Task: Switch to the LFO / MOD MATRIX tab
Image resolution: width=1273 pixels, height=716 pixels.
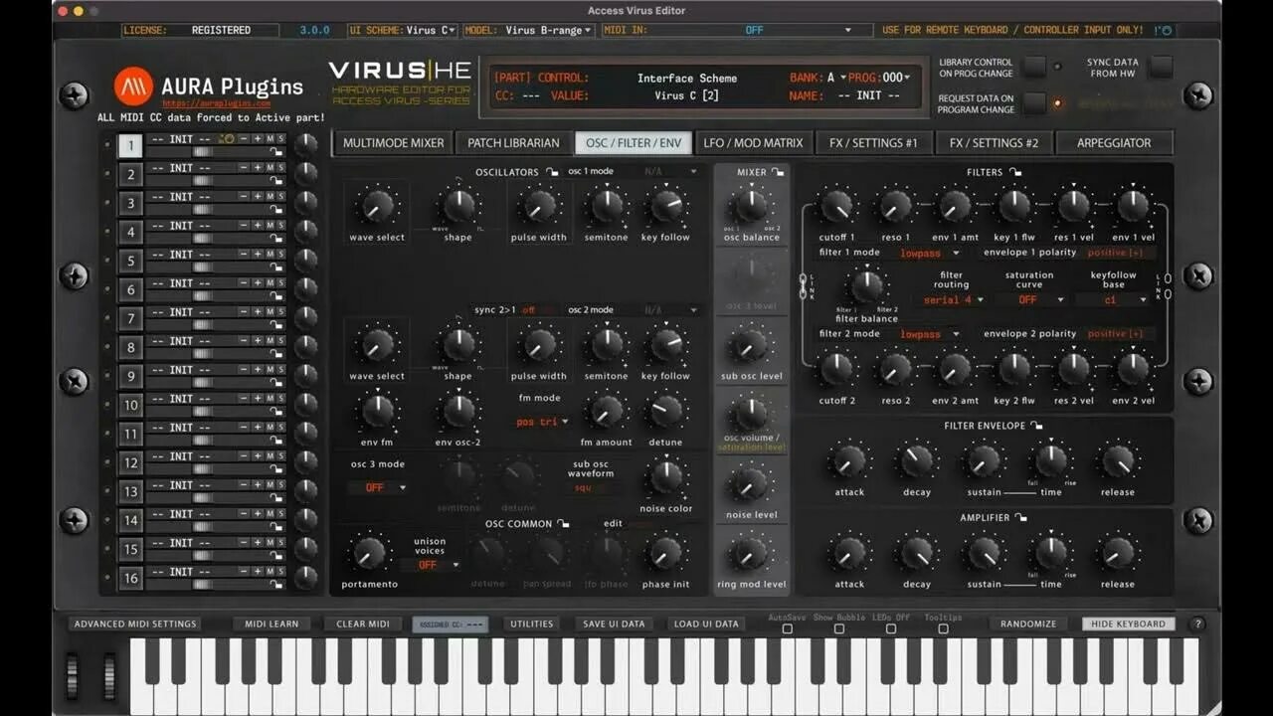Action: coord(753,142)
